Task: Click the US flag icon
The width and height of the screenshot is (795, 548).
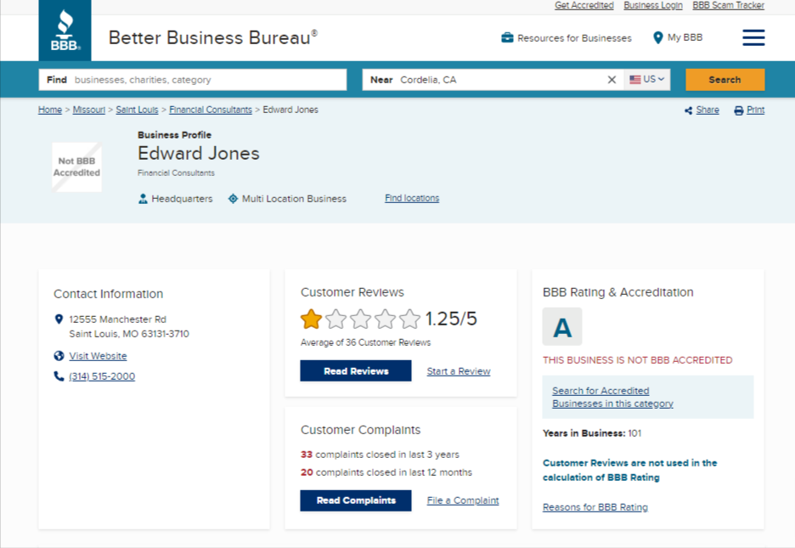Action: 634,80
